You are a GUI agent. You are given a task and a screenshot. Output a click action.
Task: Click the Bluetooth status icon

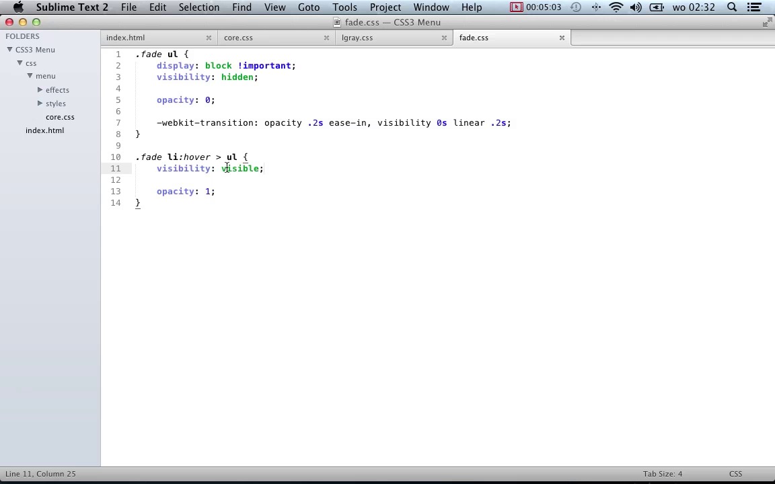point(596,7)
